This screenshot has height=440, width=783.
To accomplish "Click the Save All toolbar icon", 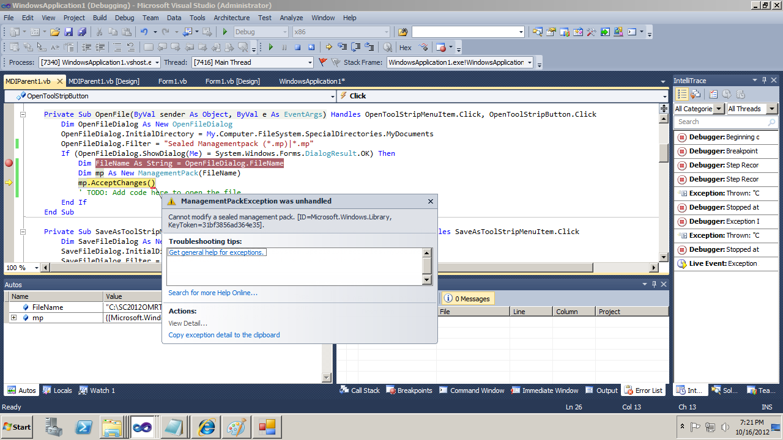I will point(81,32).
